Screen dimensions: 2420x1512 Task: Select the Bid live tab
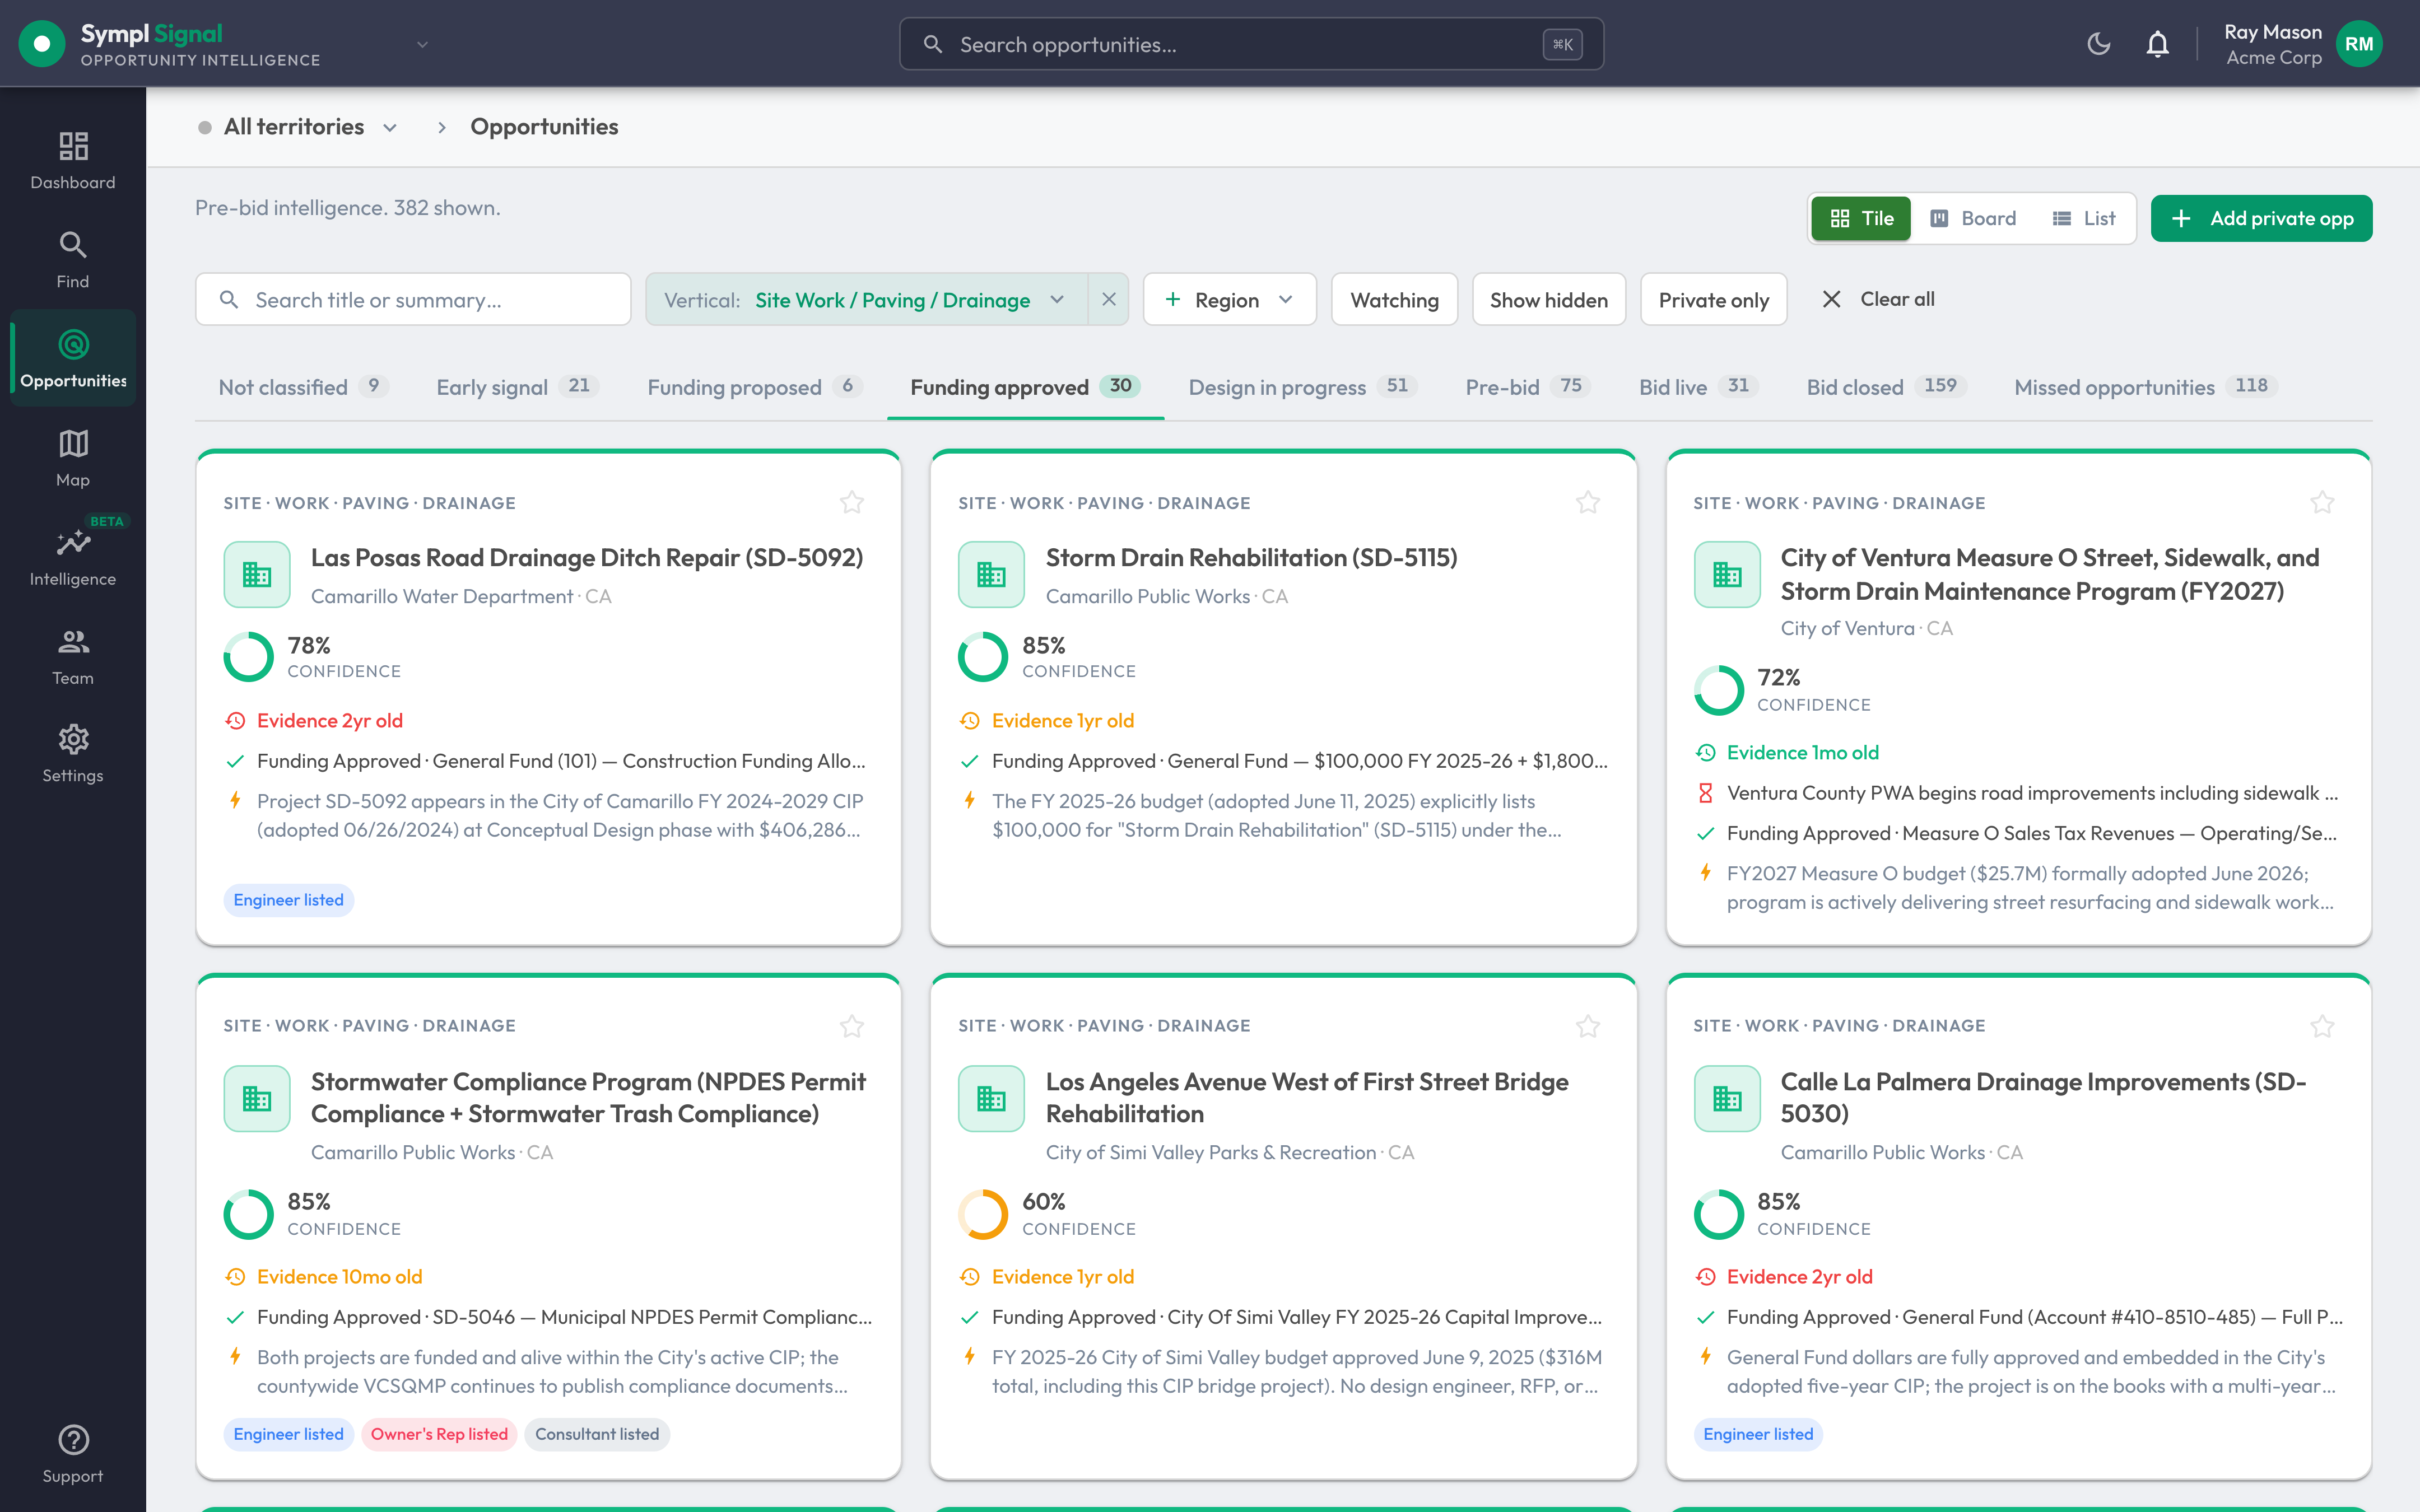[x=1698, y=387]
